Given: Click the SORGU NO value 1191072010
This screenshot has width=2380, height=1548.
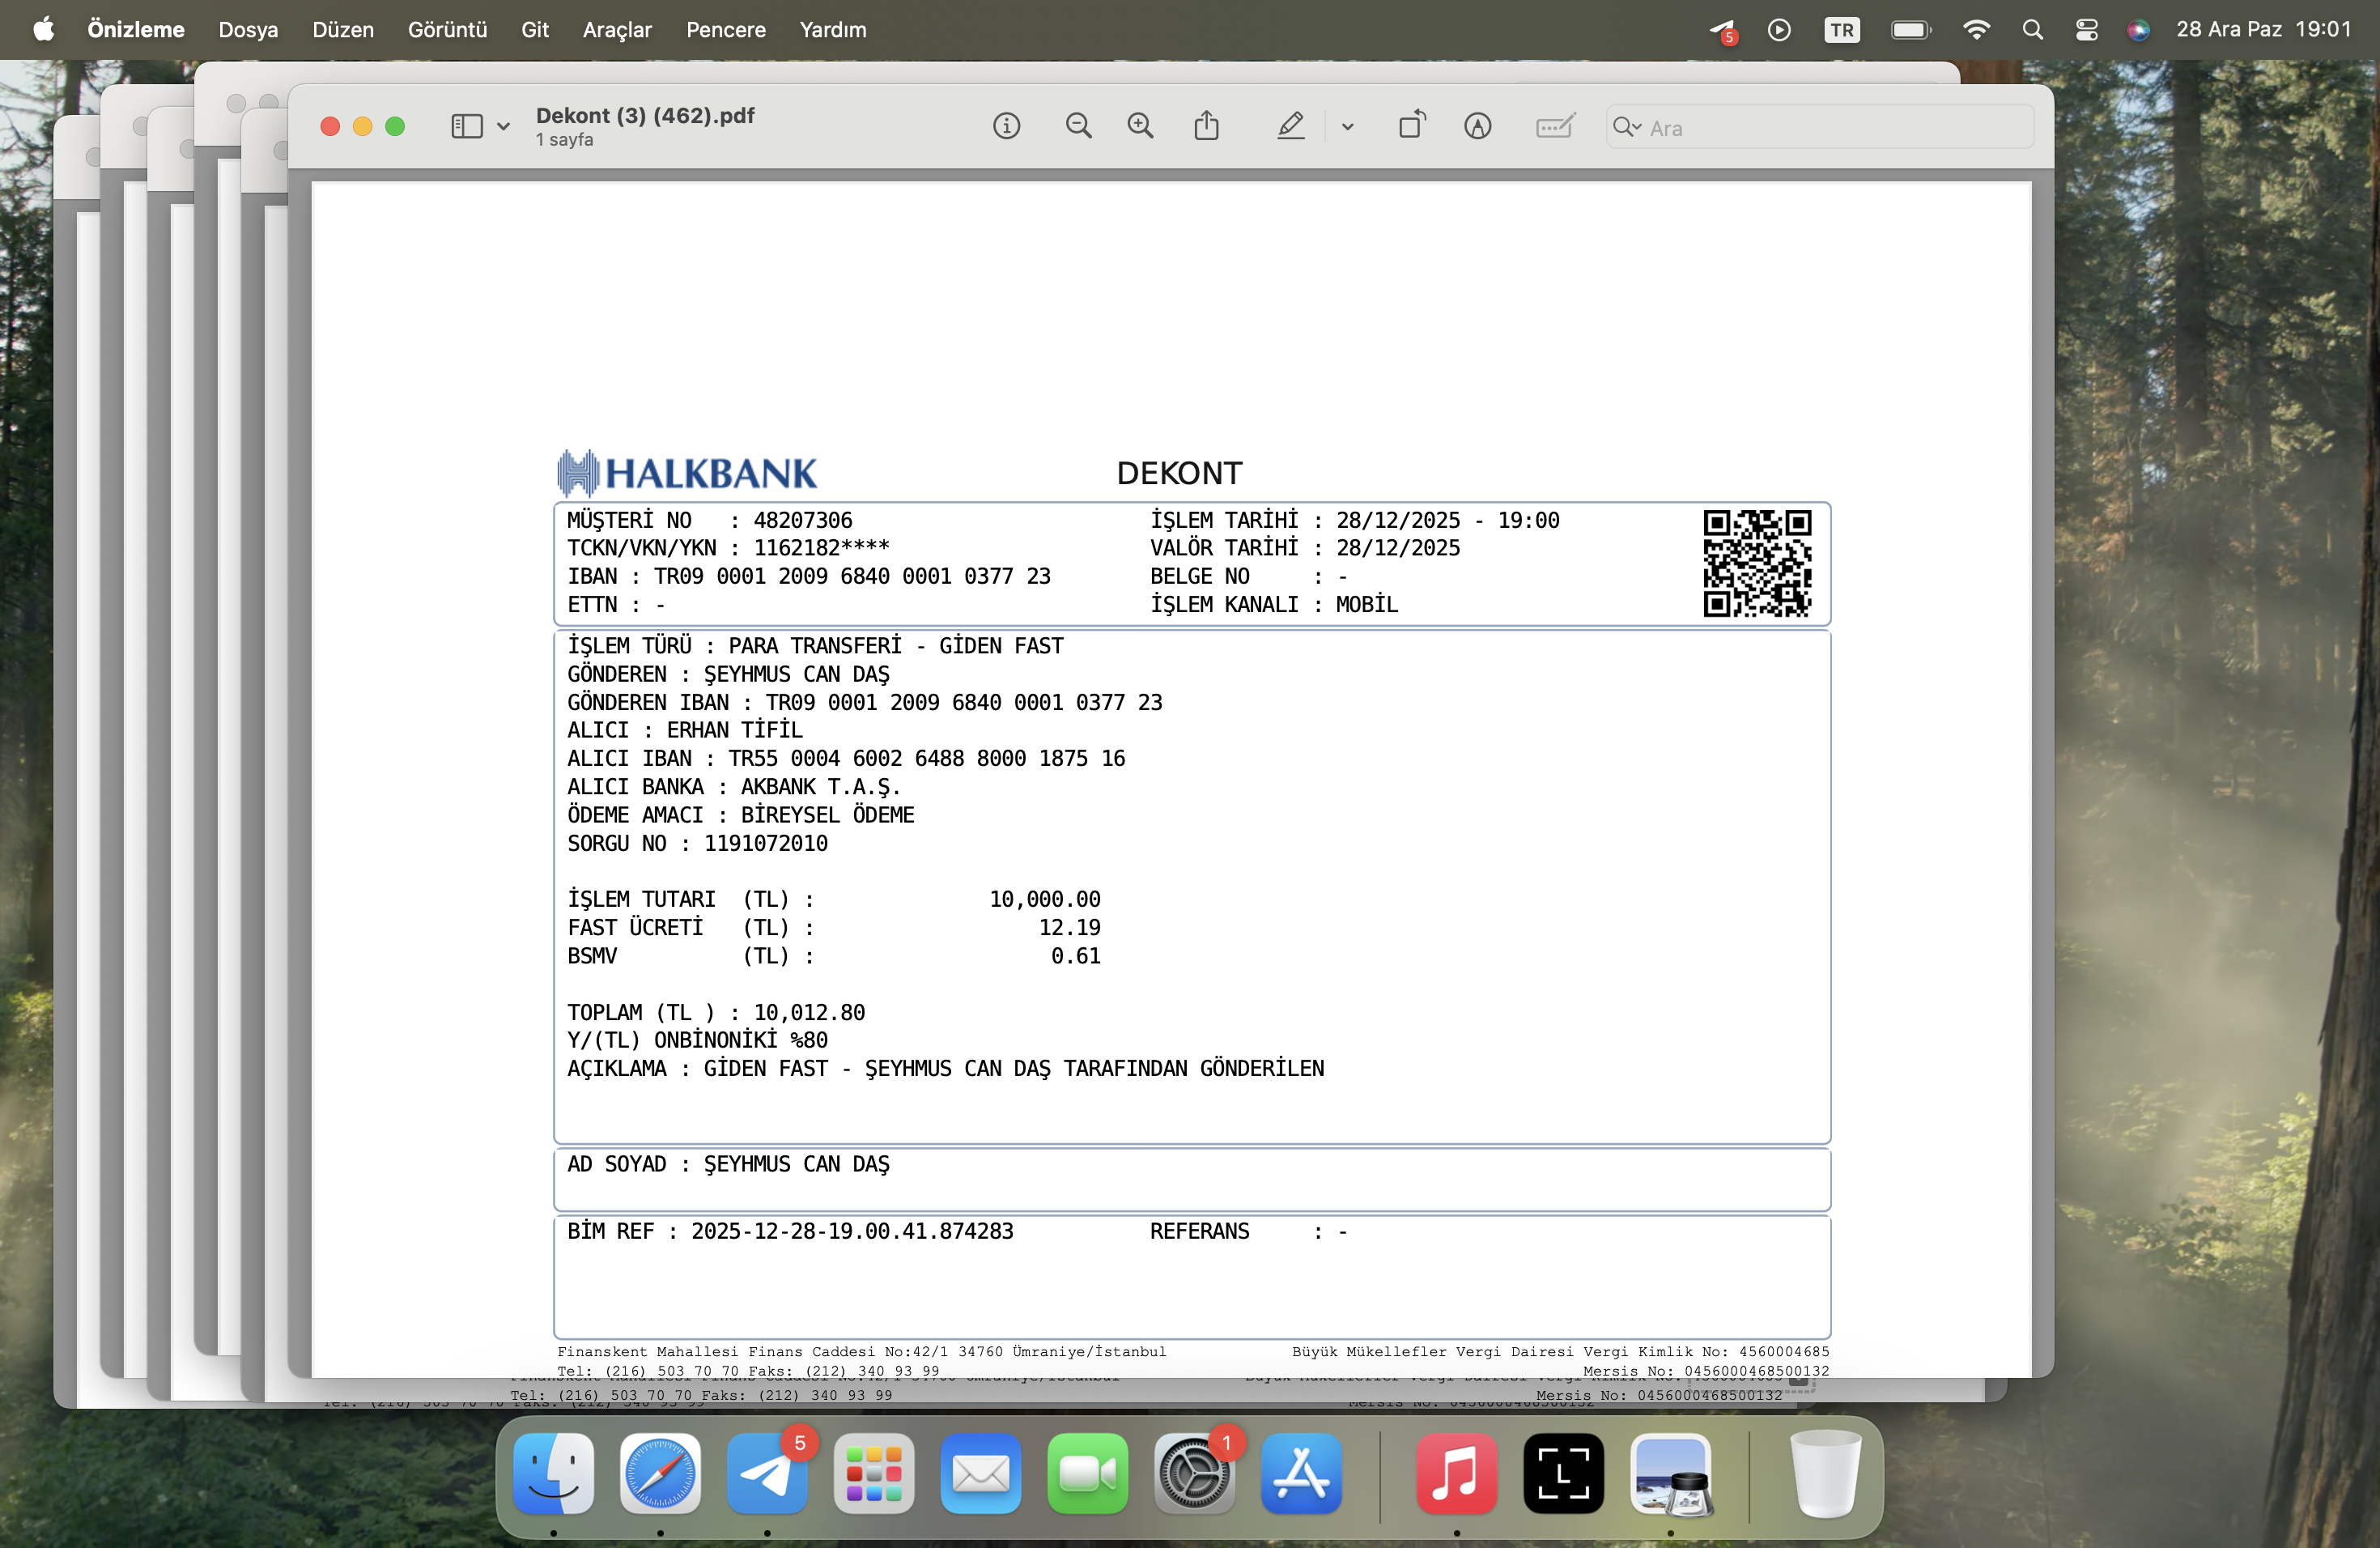Looking at the screenshot, I should [766, 843].
